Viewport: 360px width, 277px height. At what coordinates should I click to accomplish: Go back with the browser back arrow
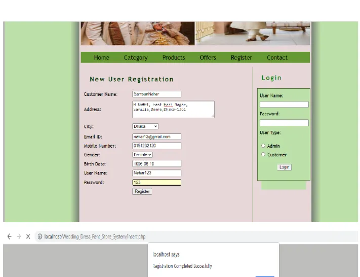(10, 236)
